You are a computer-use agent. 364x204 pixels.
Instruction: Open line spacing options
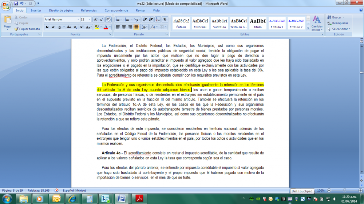144,27
